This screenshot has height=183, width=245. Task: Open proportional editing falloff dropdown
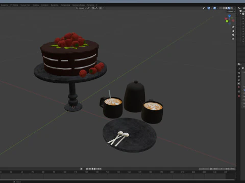click(x=103, y=8)
